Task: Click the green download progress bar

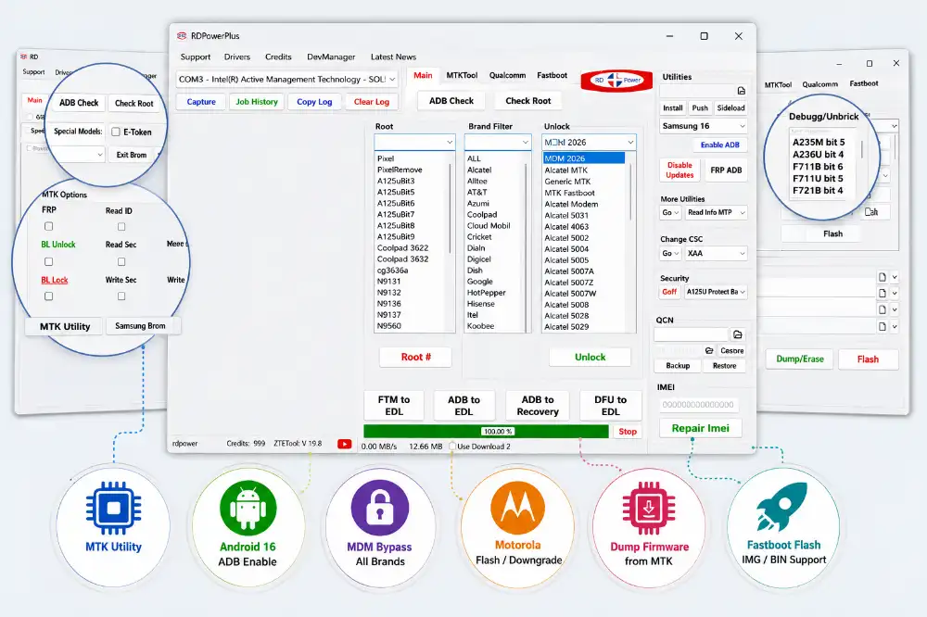Action: (x=486, y=432)
